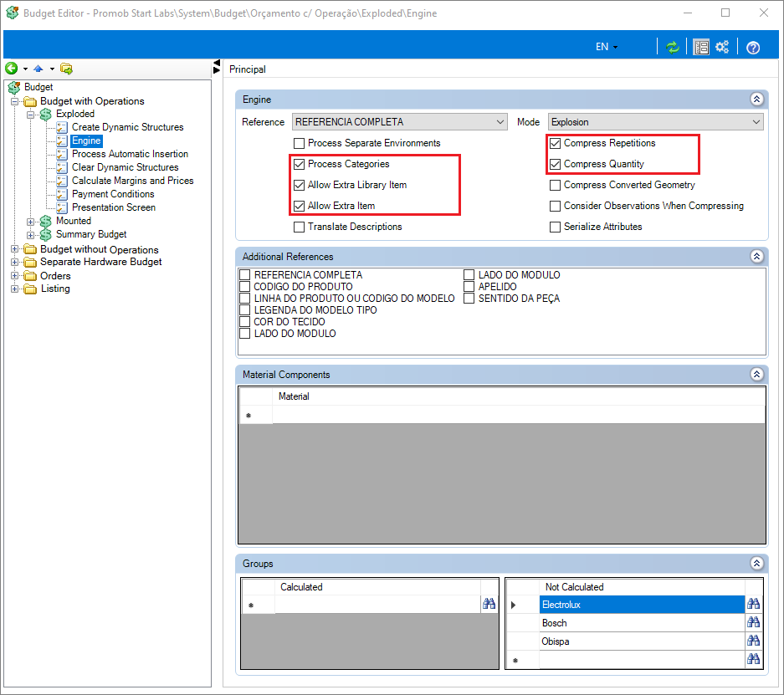Uncheck Process Categories
This screenshot has width=784, height=695.
pos(299,165)
